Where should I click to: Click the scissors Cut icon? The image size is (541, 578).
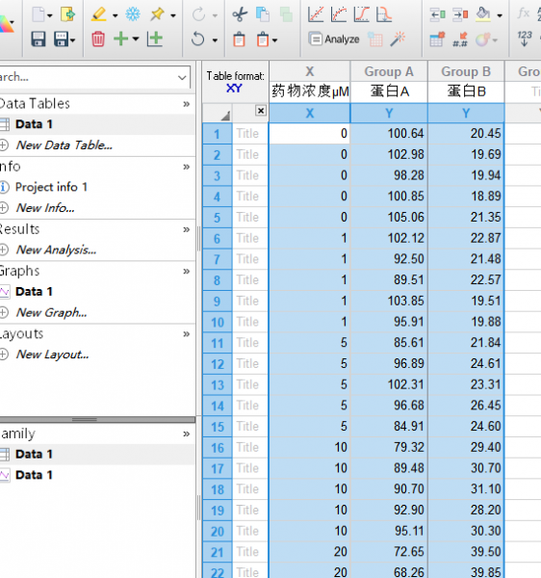(x=240, y=14)
